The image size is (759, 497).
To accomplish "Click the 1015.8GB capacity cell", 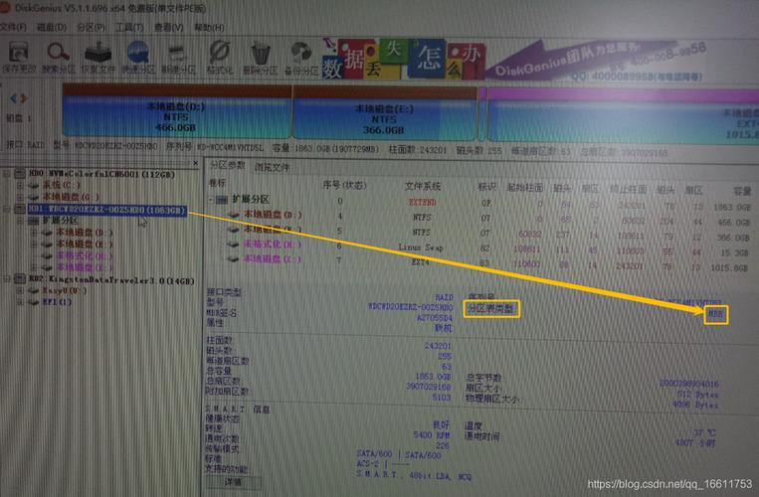I will (x=729, y=267).
